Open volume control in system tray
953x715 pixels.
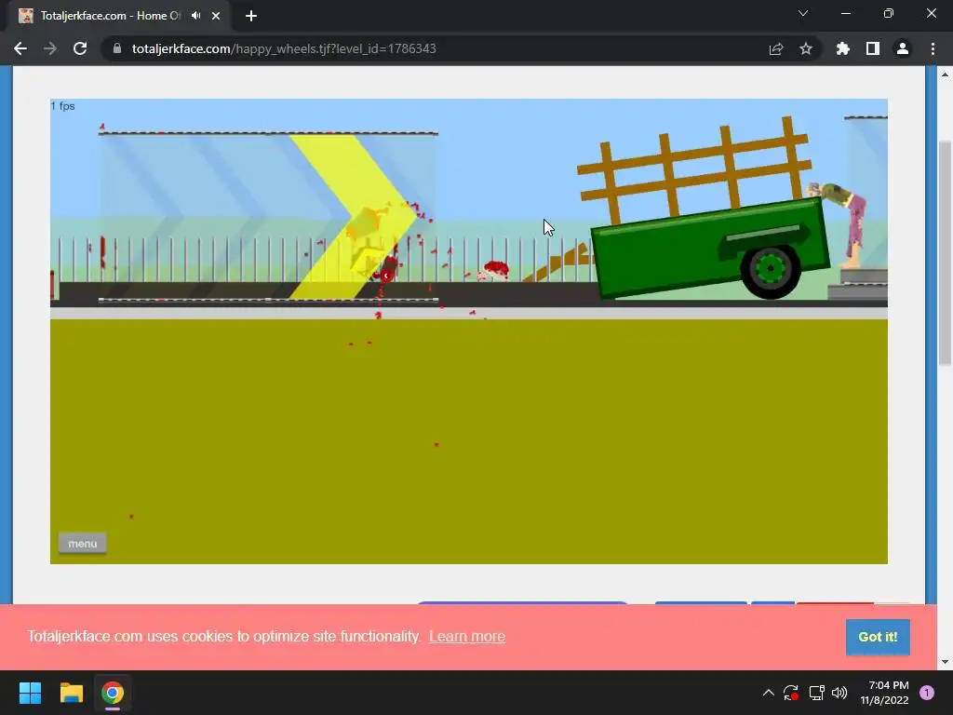click(x=839, y=693)
